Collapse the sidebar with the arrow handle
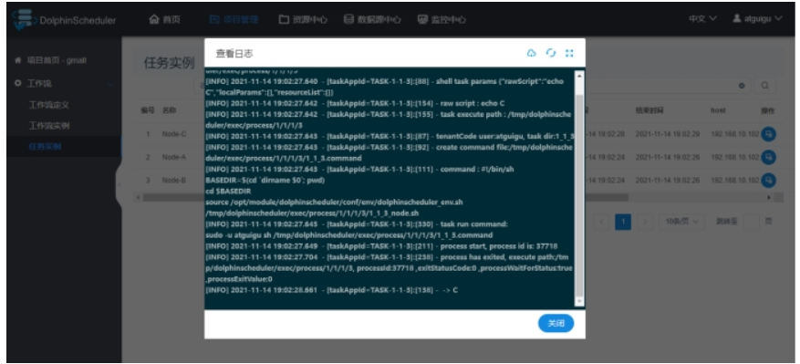The height and width of the screenshot is (364, 800). (119, 184)
